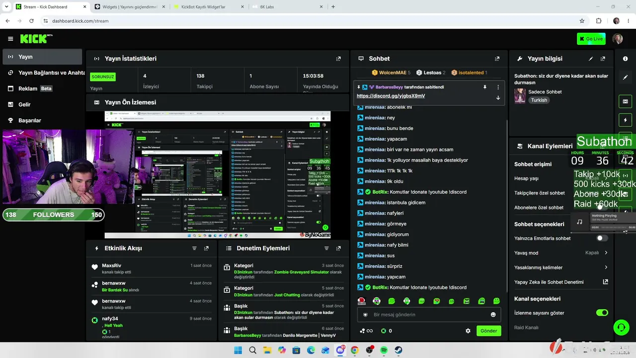
Task: Open the hamburger menu beside Kick logo
Action: [10, 39]
